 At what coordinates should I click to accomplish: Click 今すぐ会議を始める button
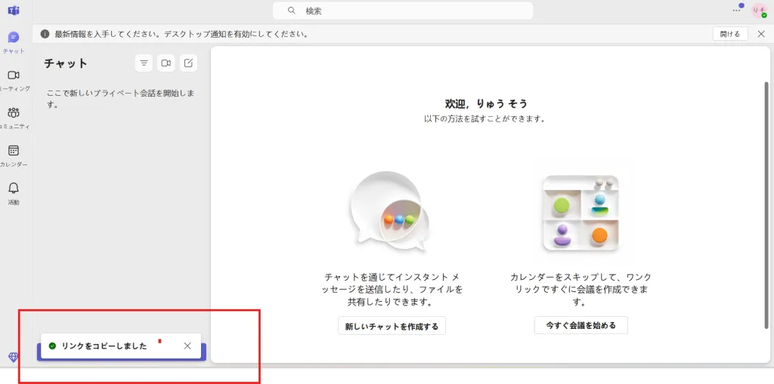coord(581,325)
